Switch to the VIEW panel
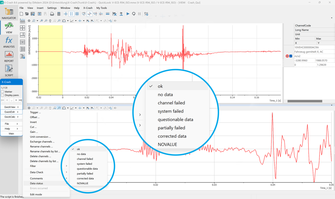 click(9, 28)
